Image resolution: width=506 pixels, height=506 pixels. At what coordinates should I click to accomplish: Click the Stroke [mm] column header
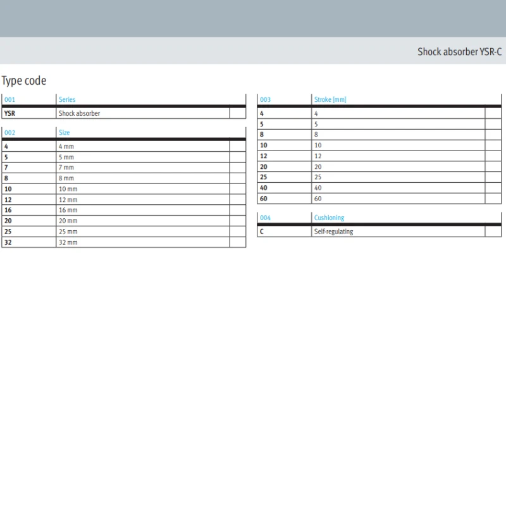point(330,99)
